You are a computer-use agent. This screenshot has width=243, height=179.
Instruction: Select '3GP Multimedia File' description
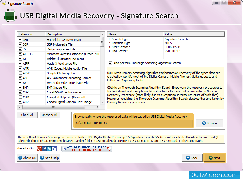click(x=60, y=44)
